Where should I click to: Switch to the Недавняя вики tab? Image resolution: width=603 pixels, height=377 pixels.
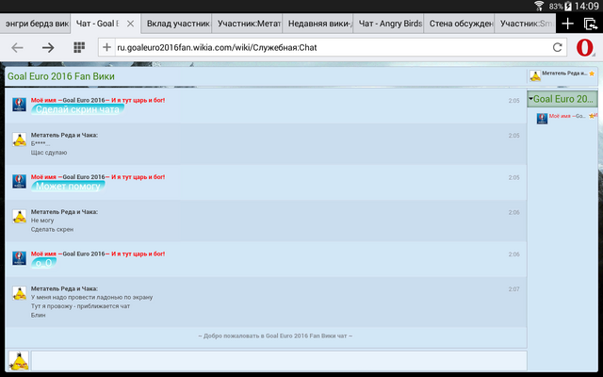pyautogui.click(x=318, y=24)
